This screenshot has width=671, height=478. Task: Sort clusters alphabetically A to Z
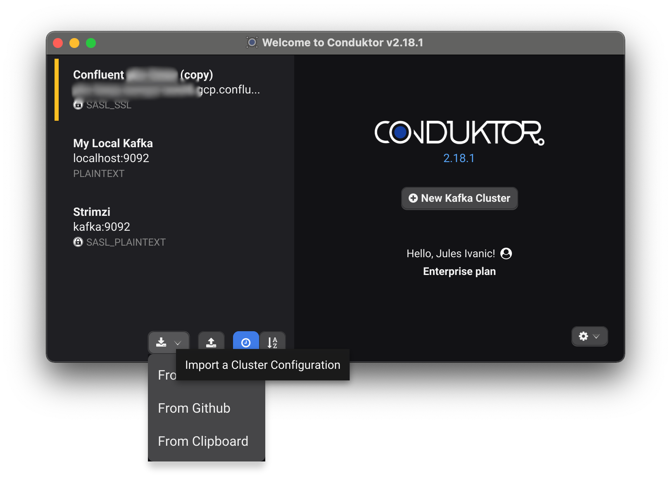pyautogui.click(x=272, y=342)
